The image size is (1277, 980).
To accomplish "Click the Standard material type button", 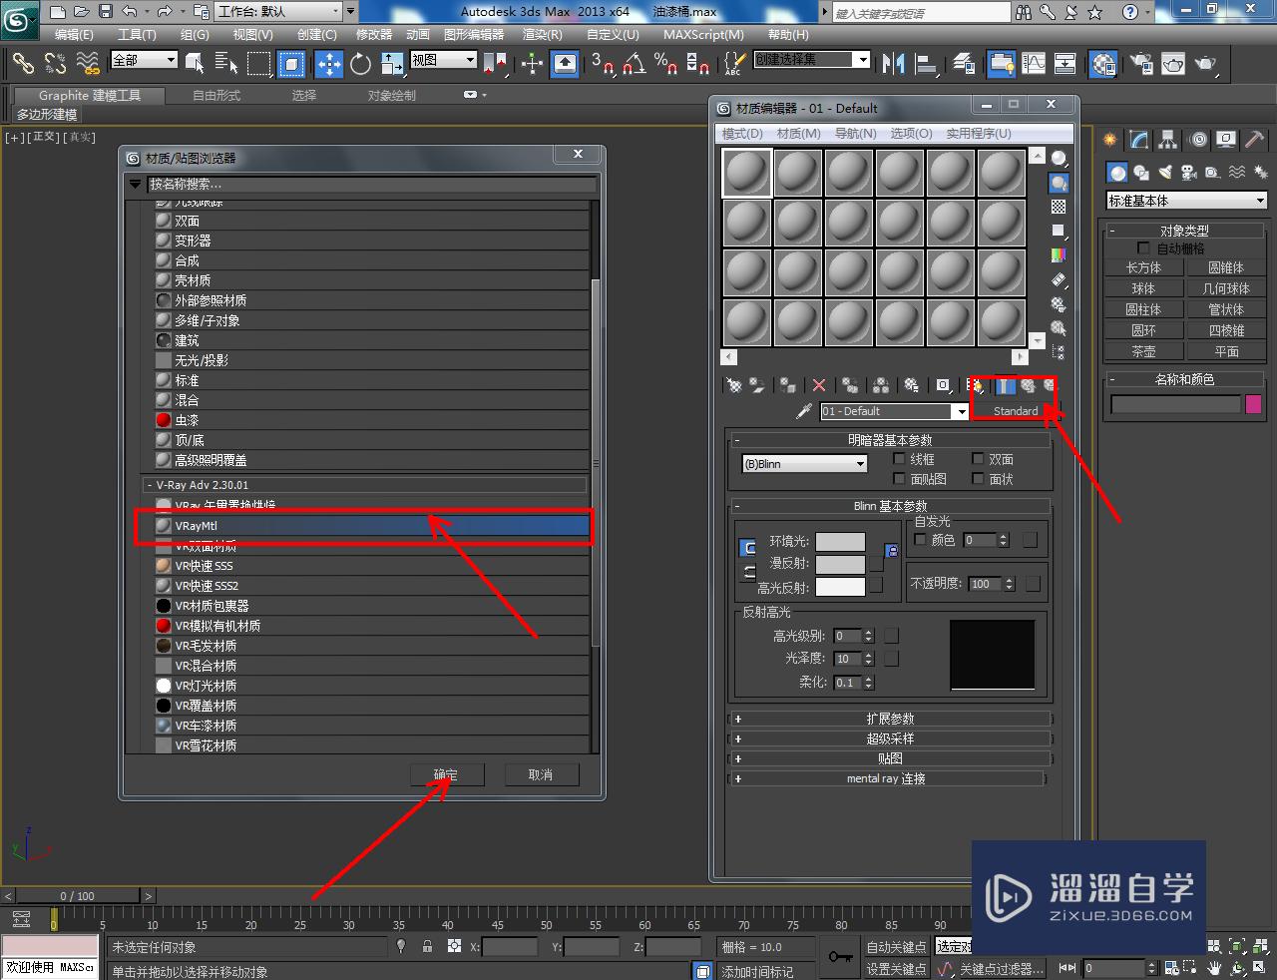I will (1016, 411).
